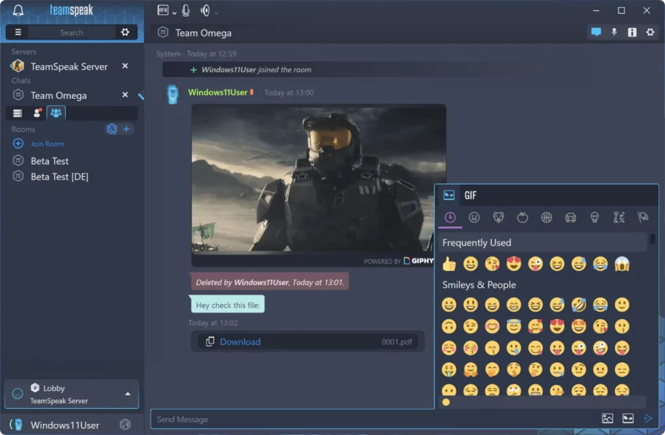
Task: Open room settings gear in the header
Action: pyautogui.click(x=650, y=33)
